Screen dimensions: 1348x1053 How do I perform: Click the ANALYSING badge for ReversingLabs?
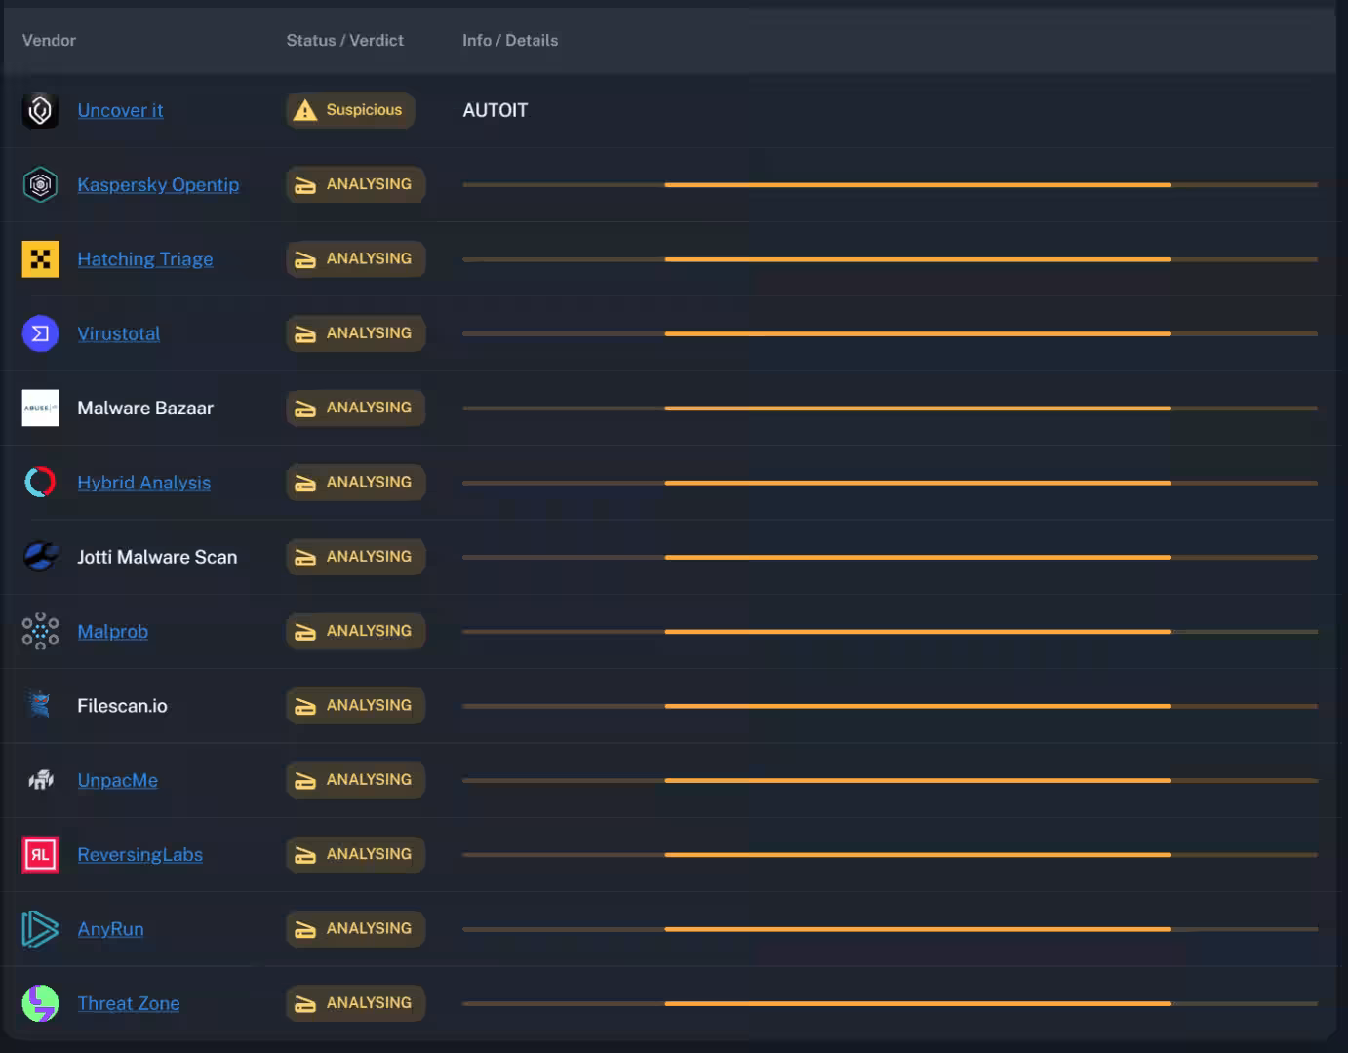(355, 854)
